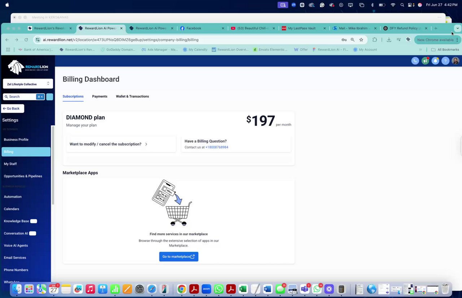
Task: Open Microsoft Excel from the dock
Action: point(243,289)
